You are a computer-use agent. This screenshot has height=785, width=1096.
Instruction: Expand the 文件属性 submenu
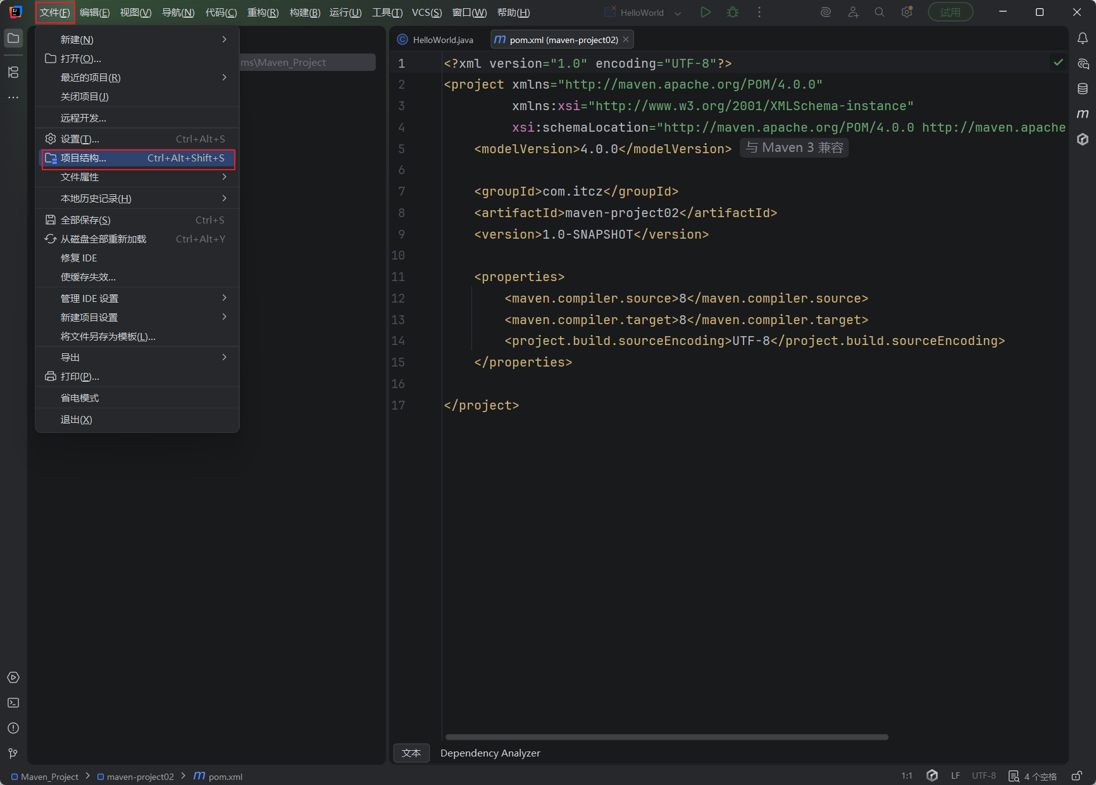(137, 177)
